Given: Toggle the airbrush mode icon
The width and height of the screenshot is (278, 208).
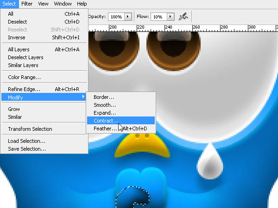Looking at the screenshot, I should [x=183, y=17].
